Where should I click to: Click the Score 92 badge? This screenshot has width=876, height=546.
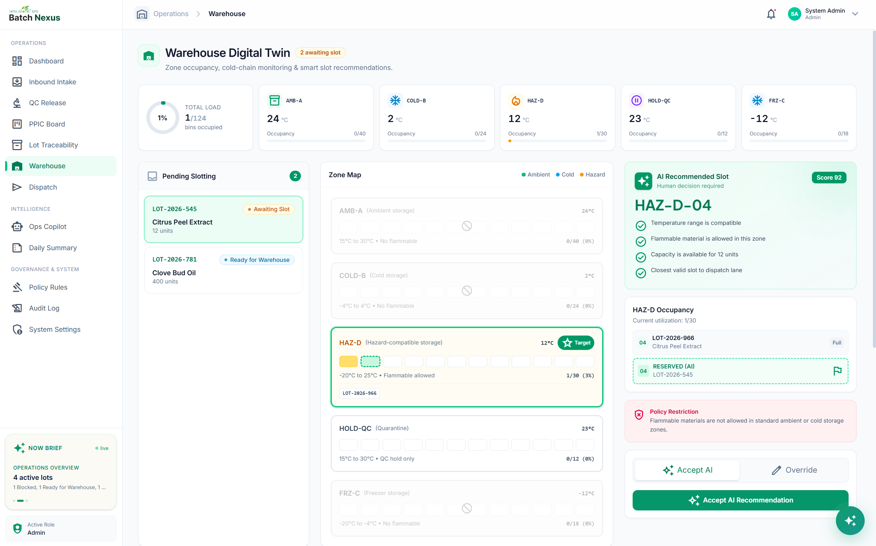829,178
